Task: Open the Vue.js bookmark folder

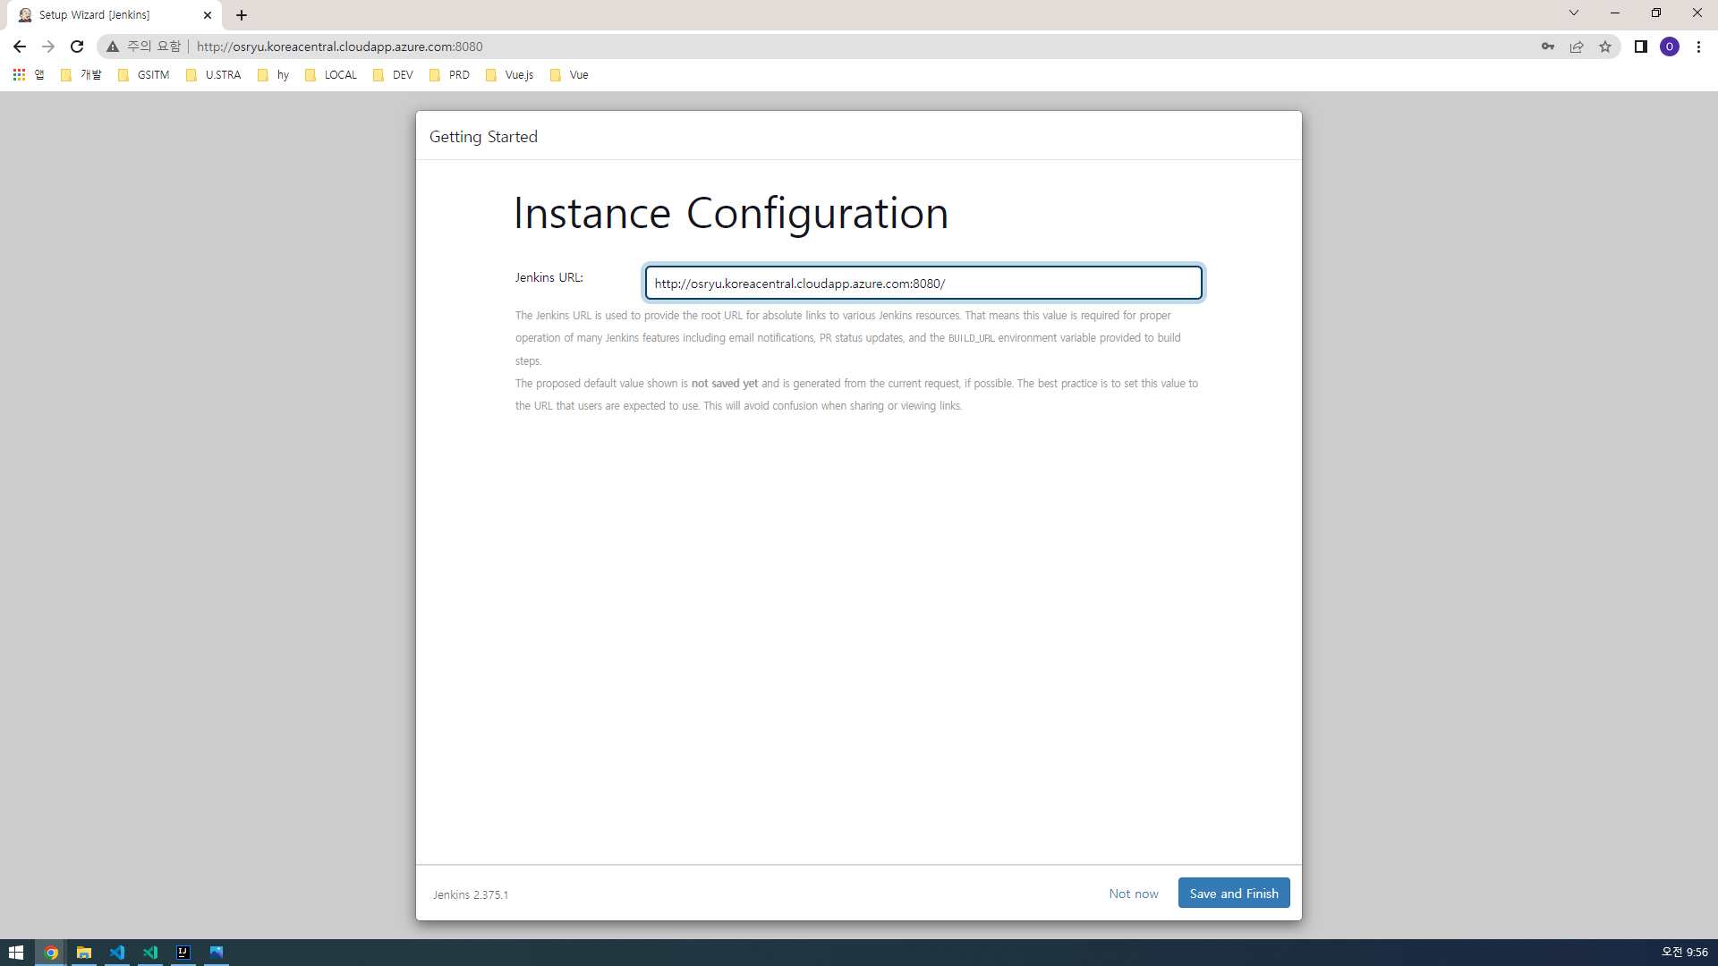Action: point(509,75)
